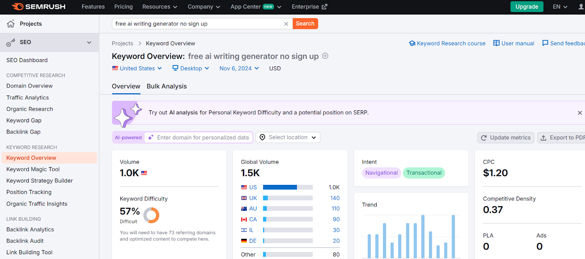This screenshot has height=259, width=585.
Task: Click the location pin icon
Action: tap(262, 137)
